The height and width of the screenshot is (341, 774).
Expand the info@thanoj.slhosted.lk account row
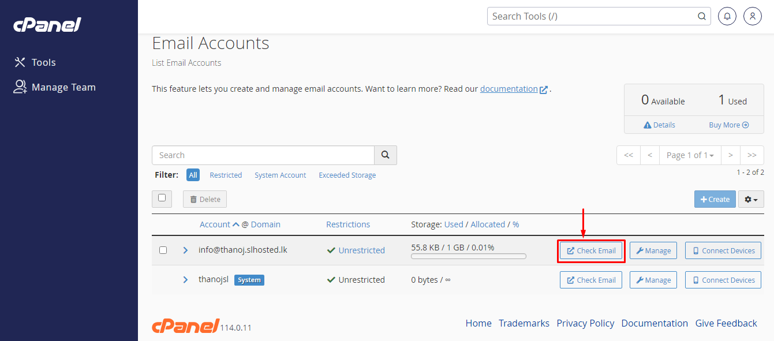tap(185, 250)
